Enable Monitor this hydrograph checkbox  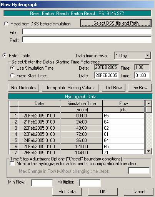(12, 164)
